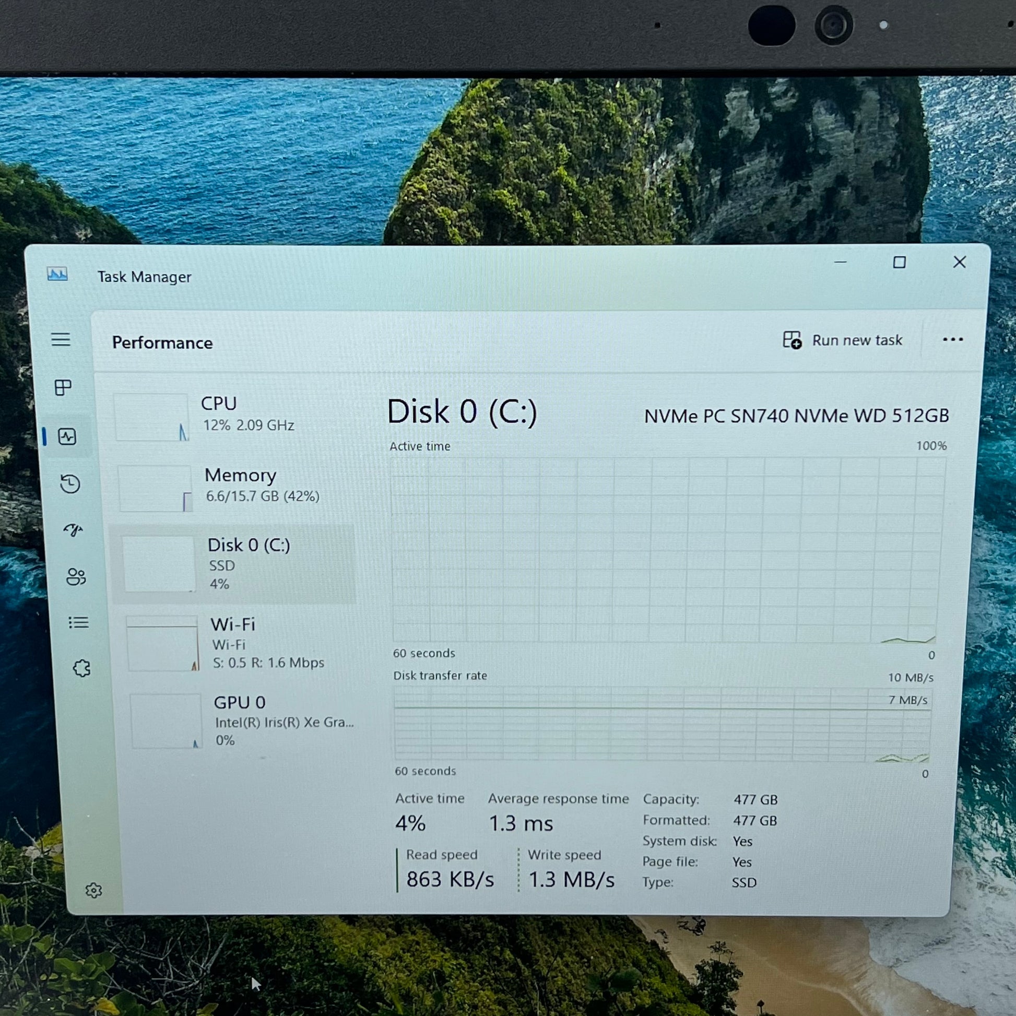Open the Users page icon
Viewport: 1016px width, 1016px height.
(76, 577)
